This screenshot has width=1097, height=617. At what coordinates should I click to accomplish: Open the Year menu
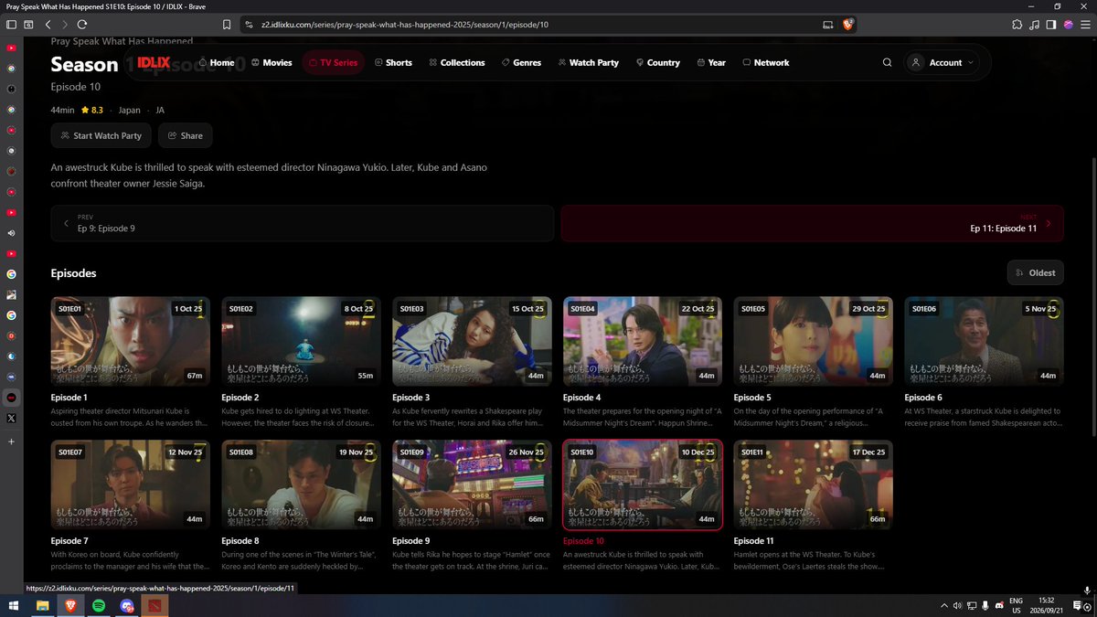point(711,63)
